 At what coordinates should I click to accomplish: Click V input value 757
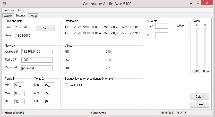pos(67,60)
